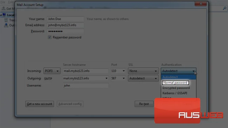Edit incoming server hostname field
Screen dimensions: 228x128
click(x=86, y=71)
